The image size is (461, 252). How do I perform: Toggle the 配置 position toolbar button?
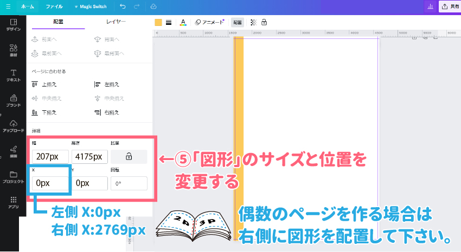238,23
